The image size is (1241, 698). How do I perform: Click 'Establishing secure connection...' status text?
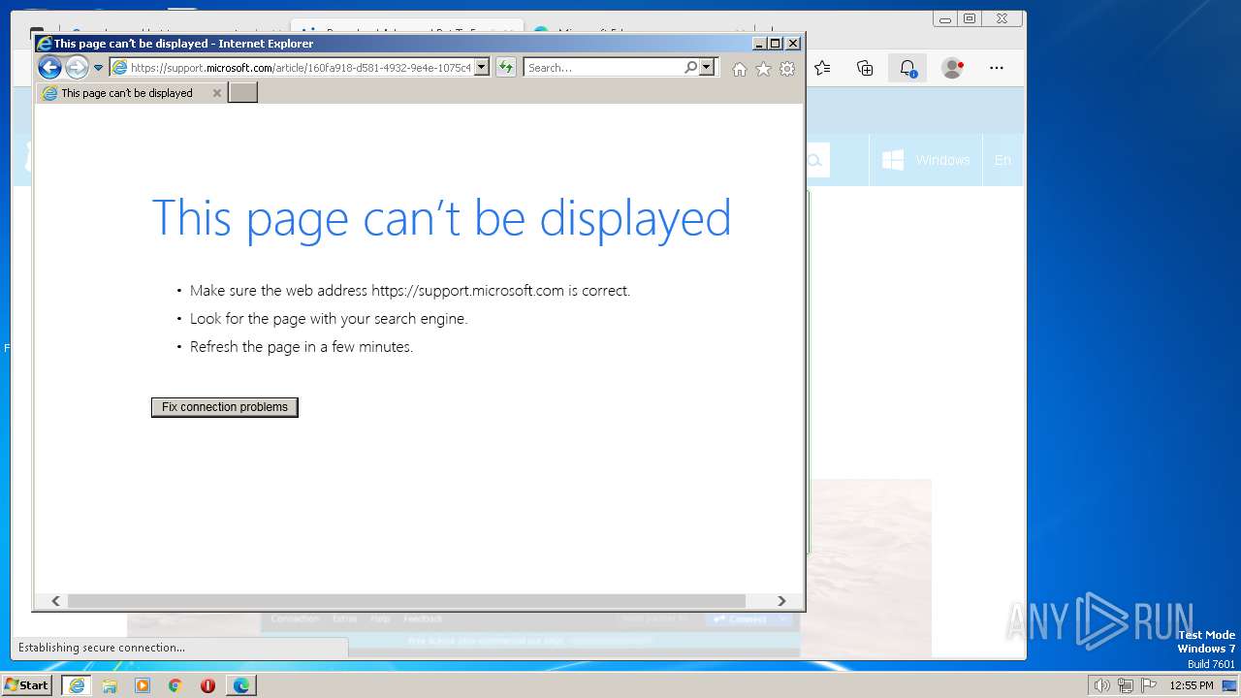click(x=102, y=648)
